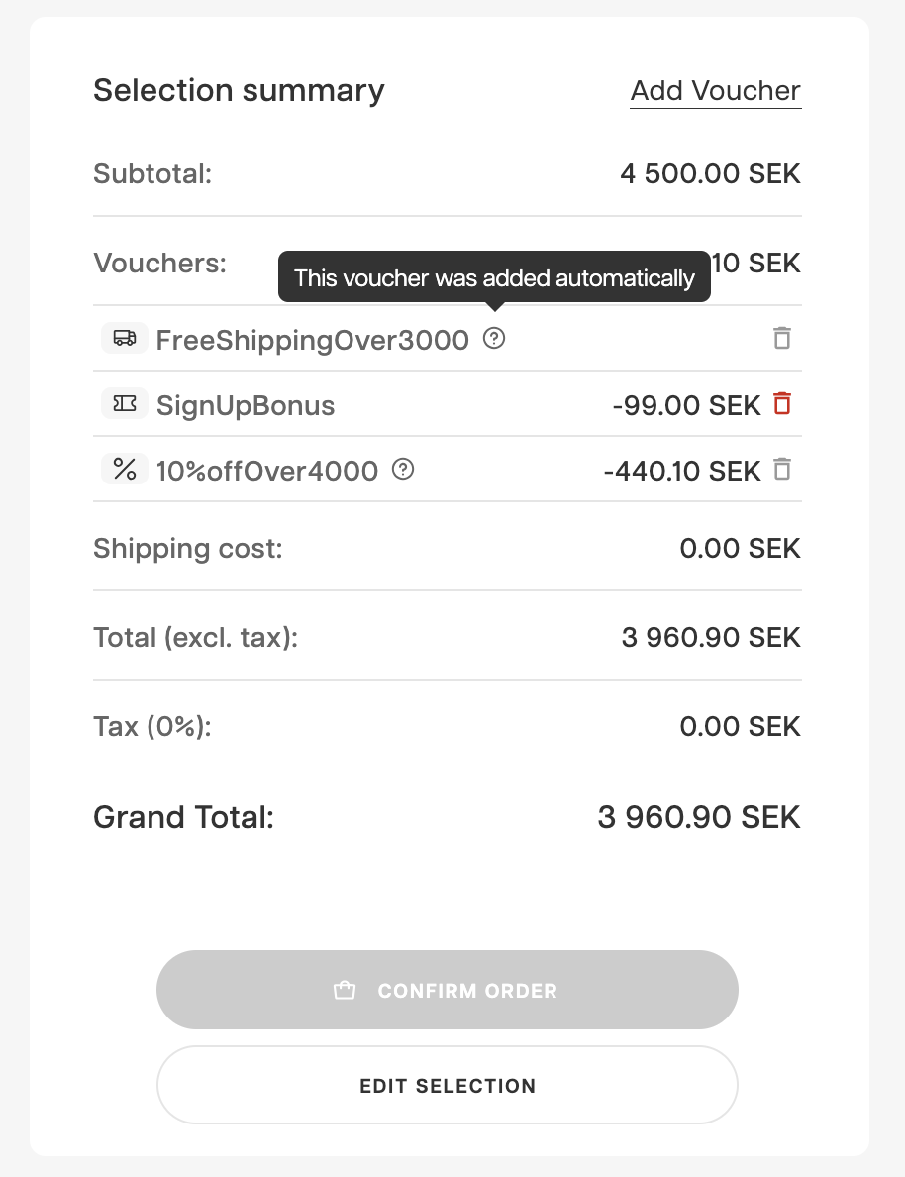Select the 10%offOver4000 voucher name
This screenshot has height=1177, width=905.
(267, 471)
